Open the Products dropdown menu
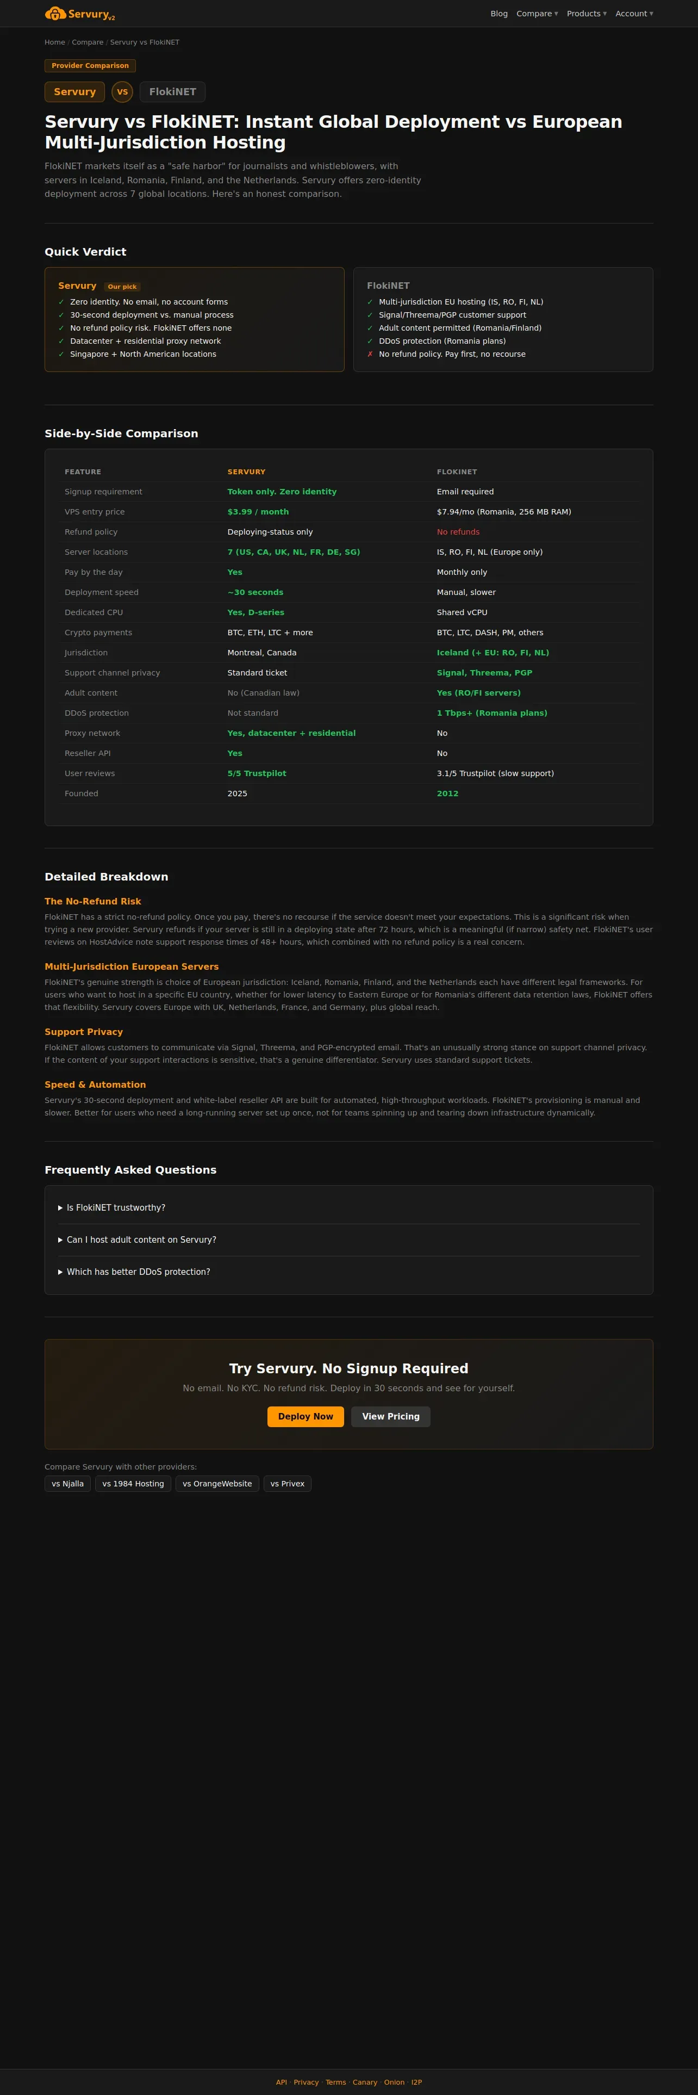Image resolution: width=698 pixels, height=2095 pixels. [x=587, y=14]
